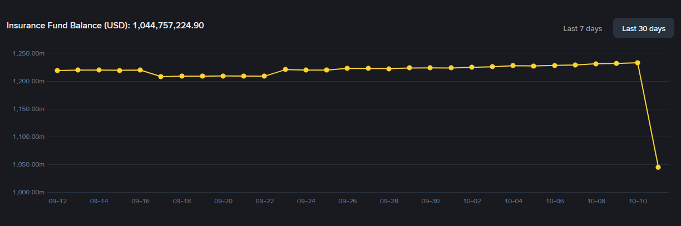This screenshot has height=226, width=681.
Task: Select the 09-22 point on the chart
Action: [x=264, y=76]
